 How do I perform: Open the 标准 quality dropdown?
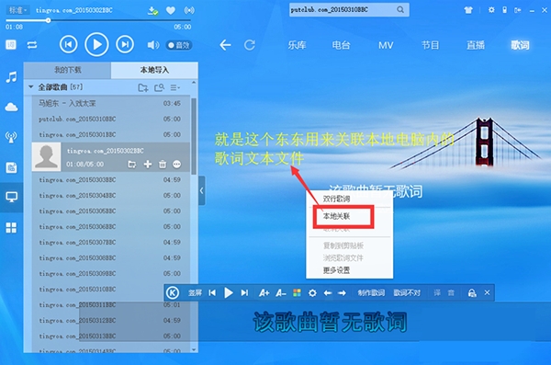pos(17,10)
